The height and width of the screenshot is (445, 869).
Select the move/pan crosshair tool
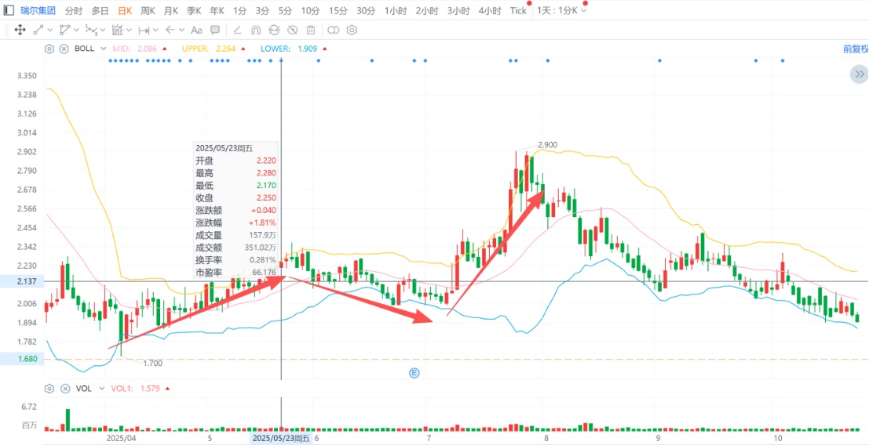click(x=20, y=30)
